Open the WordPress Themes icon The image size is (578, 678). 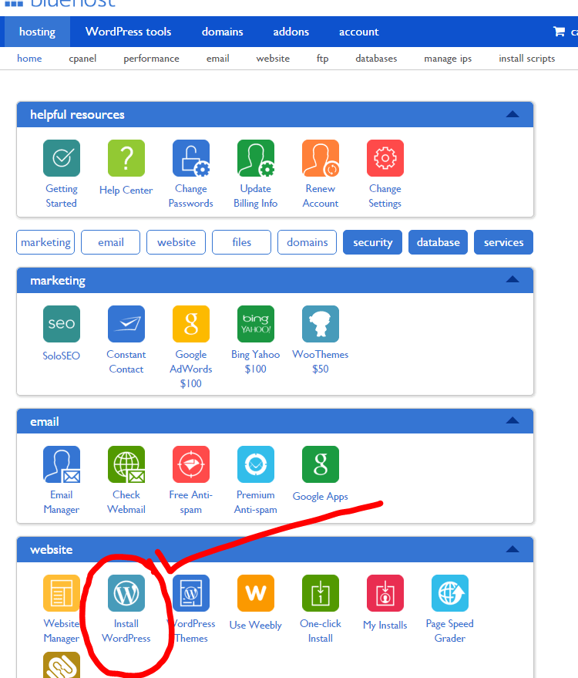tap(191, 593)
